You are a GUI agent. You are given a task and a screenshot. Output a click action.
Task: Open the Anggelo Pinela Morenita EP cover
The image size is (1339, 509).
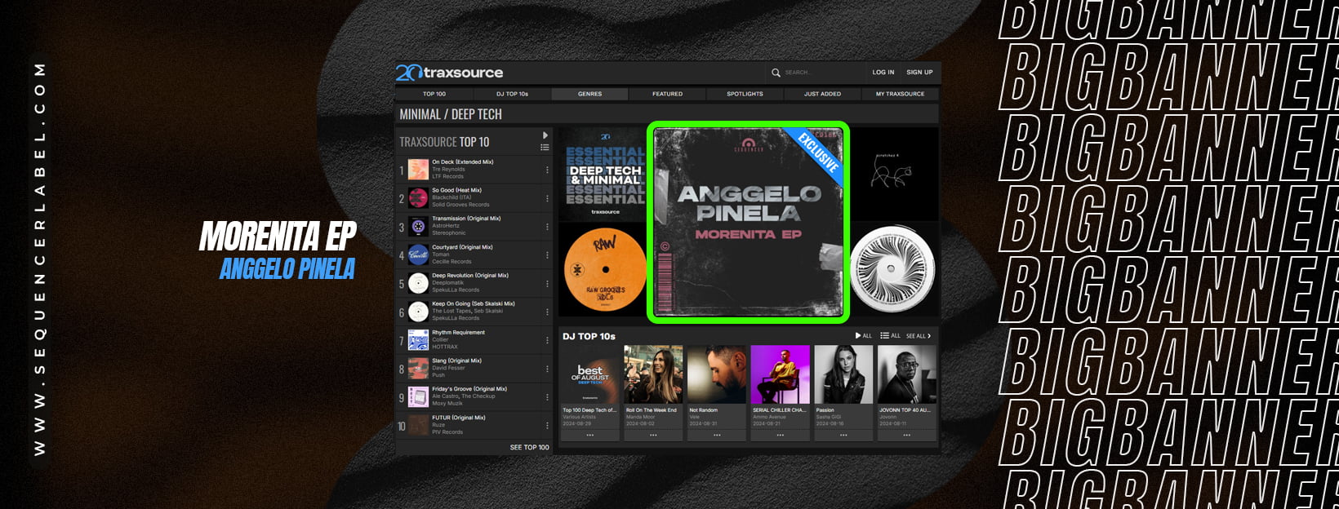coord(748,222)
